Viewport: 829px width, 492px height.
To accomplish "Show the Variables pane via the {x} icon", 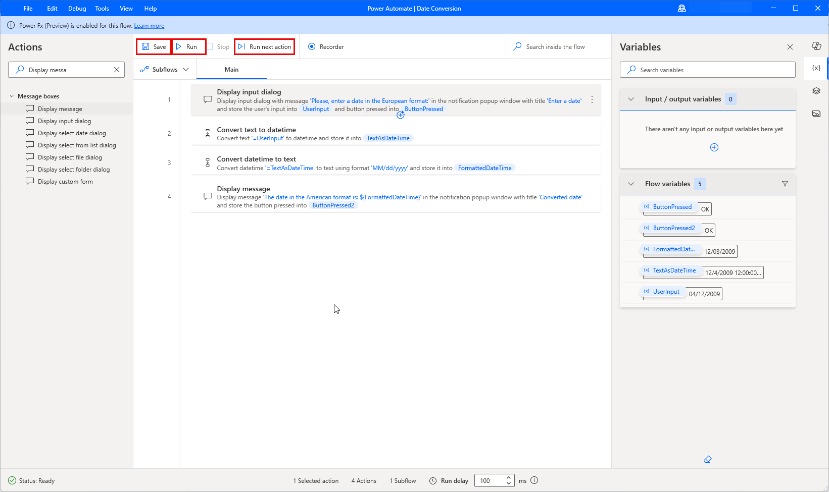I will coord(816,68).
